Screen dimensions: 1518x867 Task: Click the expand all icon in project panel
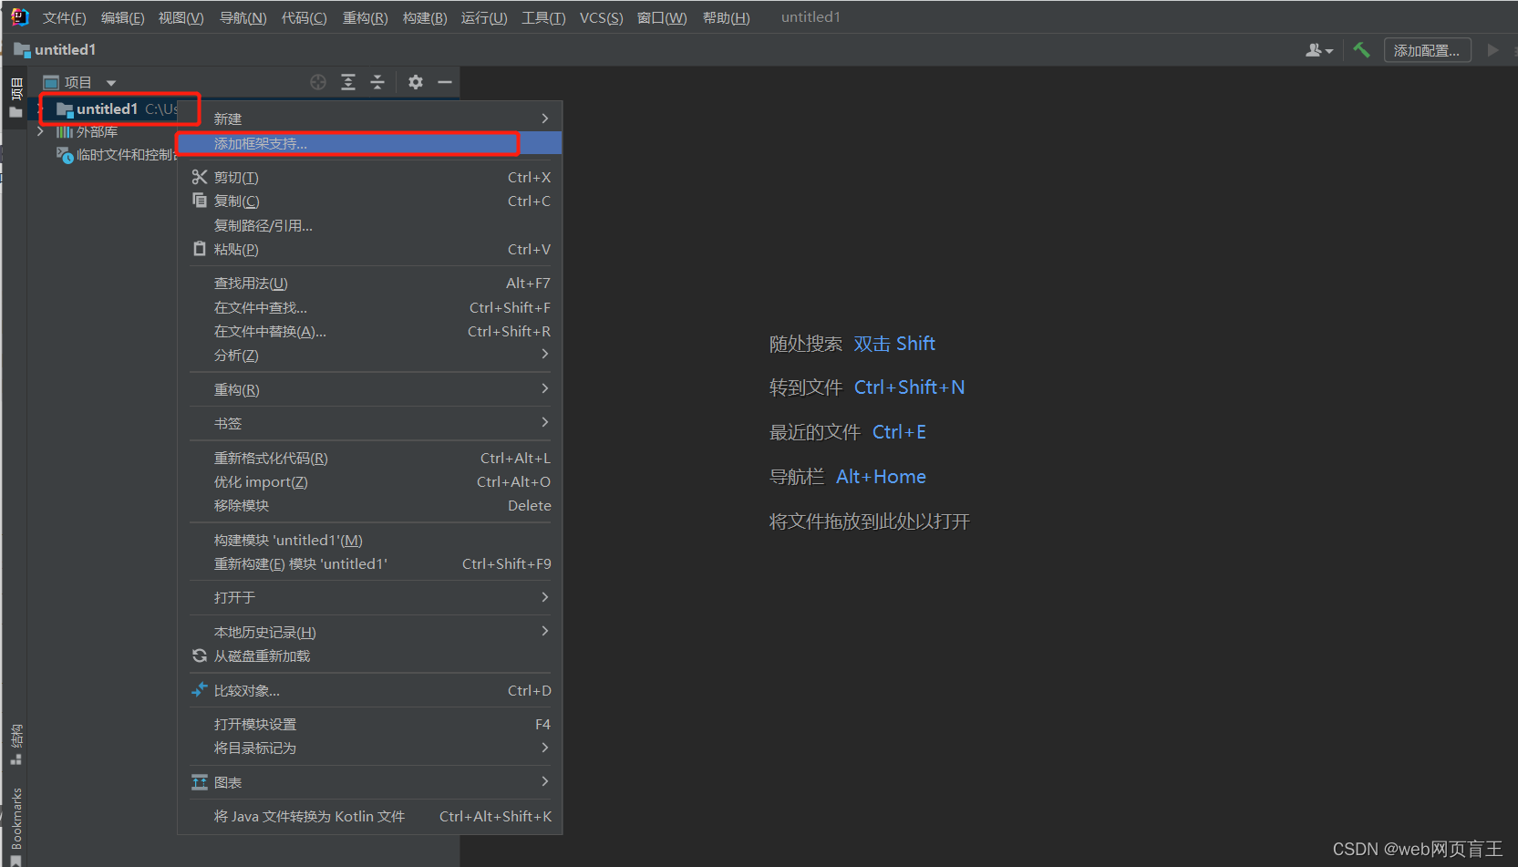pyautogui.click(x=348, y=82)
